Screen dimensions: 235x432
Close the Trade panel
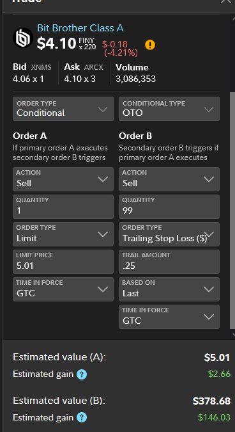click(227, 1)
